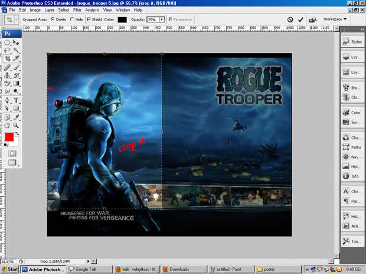Select the Pen tool
366x274 pixels.
pyautogui.click(x=7, y=100)
